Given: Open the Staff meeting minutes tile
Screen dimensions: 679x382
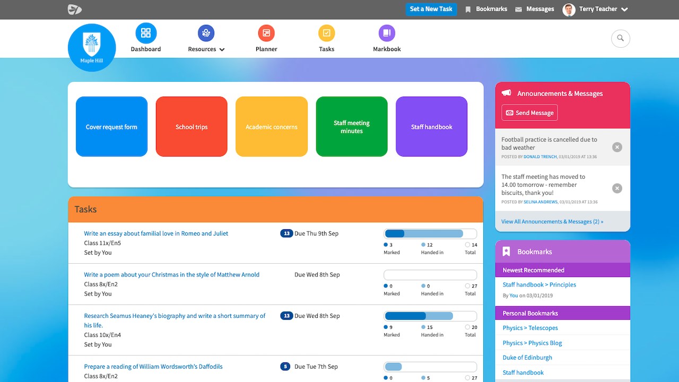Looking at the screenshot, I should [352, 127].
